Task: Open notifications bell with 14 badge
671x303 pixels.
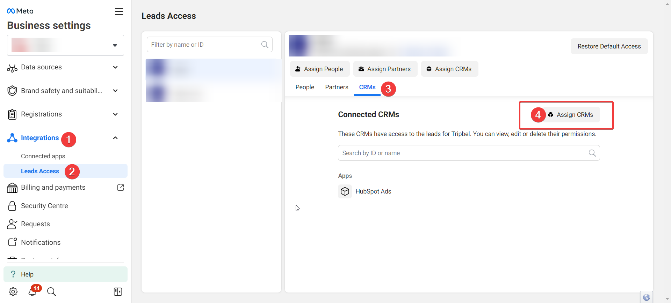Action: 33,291
